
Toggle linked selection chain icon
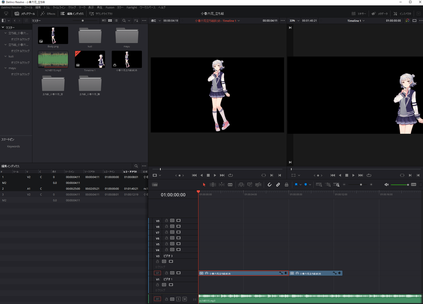click(x=278, y=184)
